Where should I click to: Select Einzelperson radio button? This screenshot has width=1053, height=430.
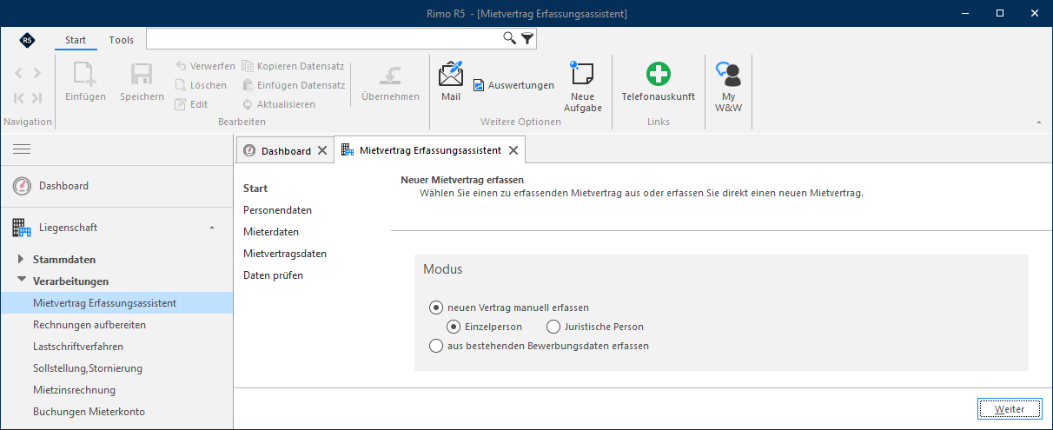click(x=454, y=327)
